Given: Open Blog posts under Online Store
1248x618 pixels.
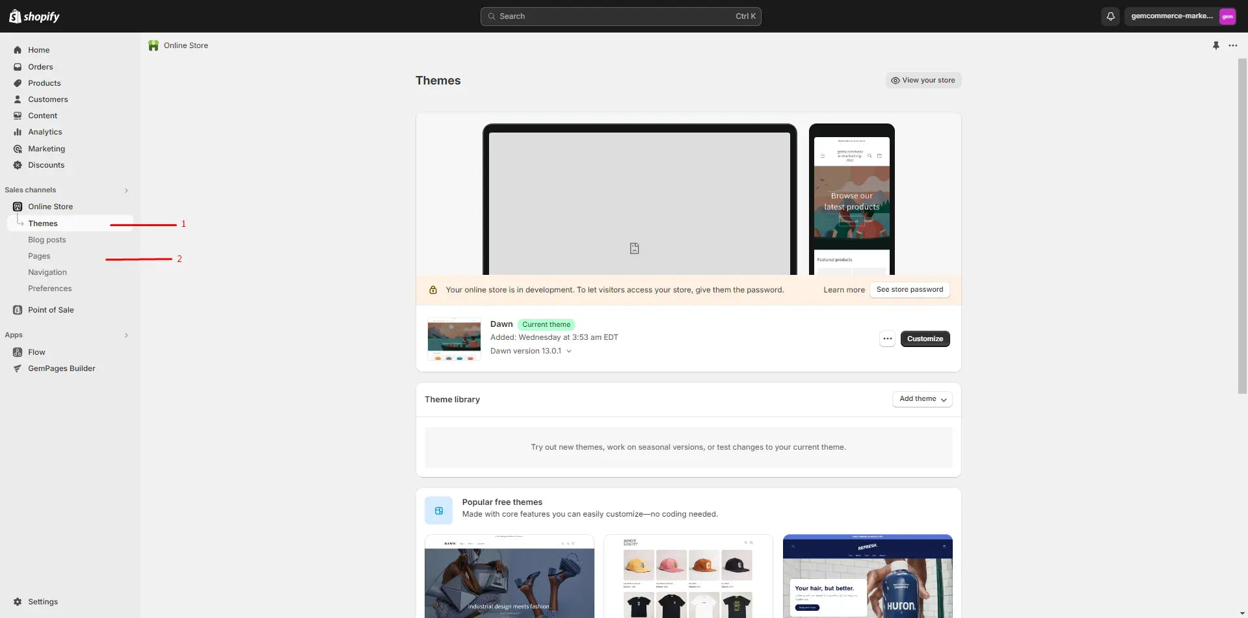Looking at the screenshot, I should [47, 240].
